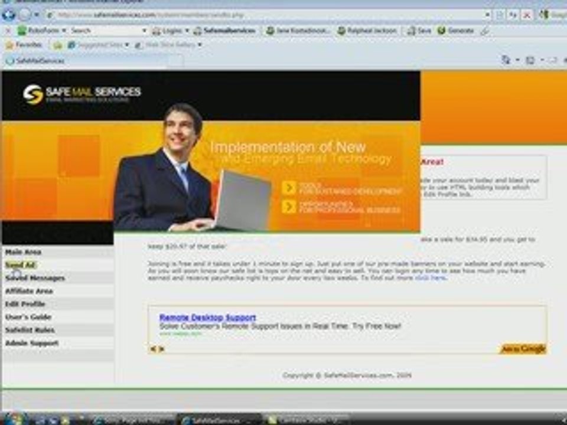Screen dimensions: 567x425
Task: Close the RoboForm toolbar with its X
Action: tap(8, 31)
